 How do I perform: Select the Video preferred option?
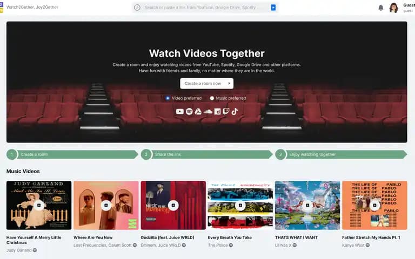168,98
